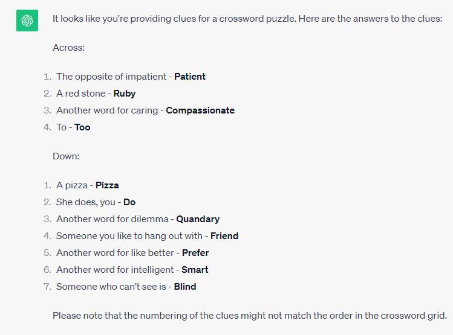Click the bold answer "Friend"

pos(224,236)
